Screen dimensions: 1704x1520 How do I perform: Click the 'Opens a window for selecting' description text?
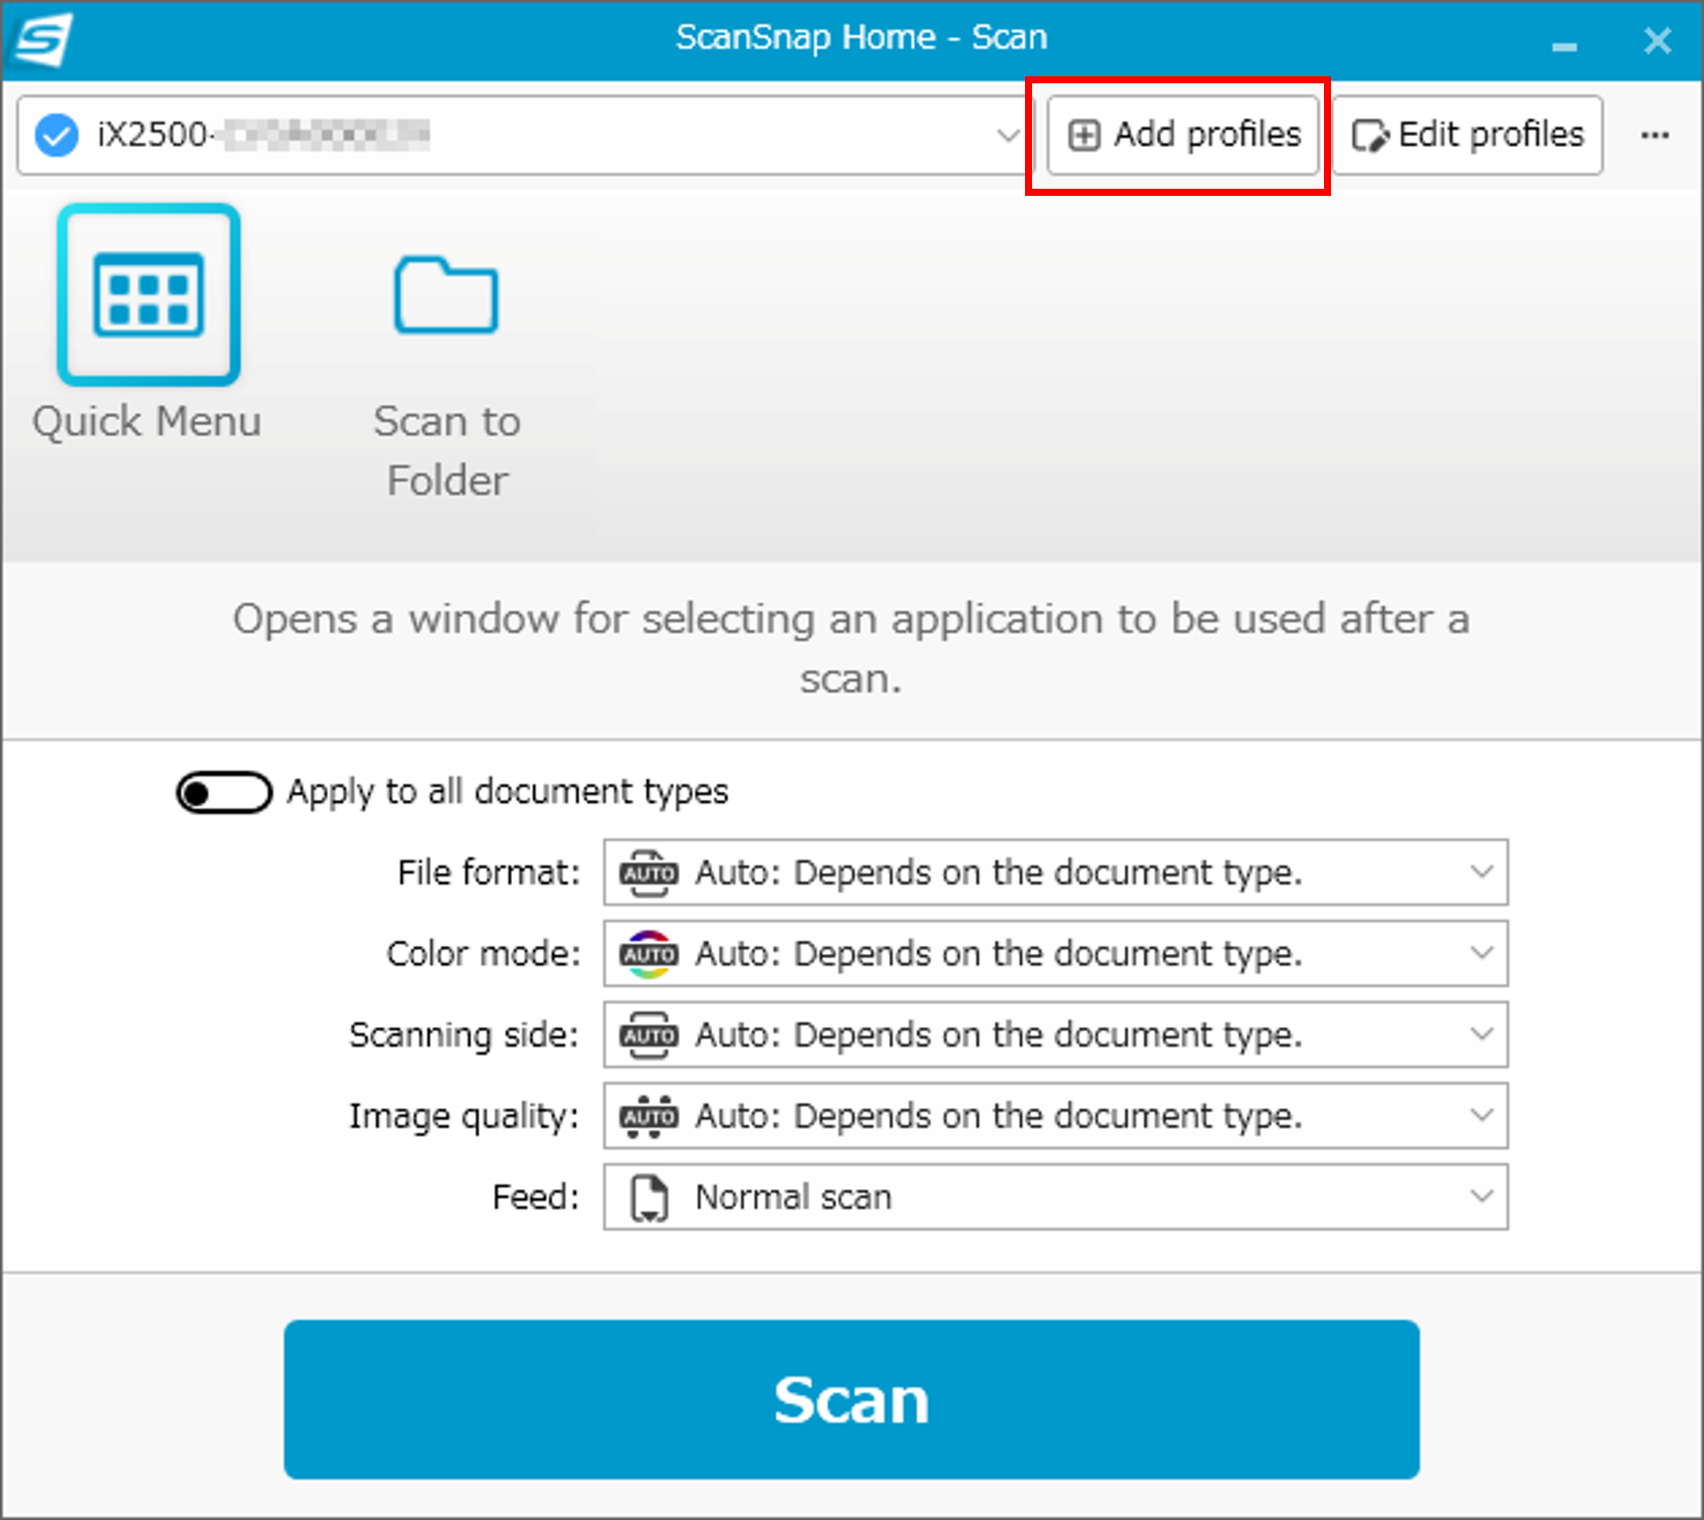[850, 649]
